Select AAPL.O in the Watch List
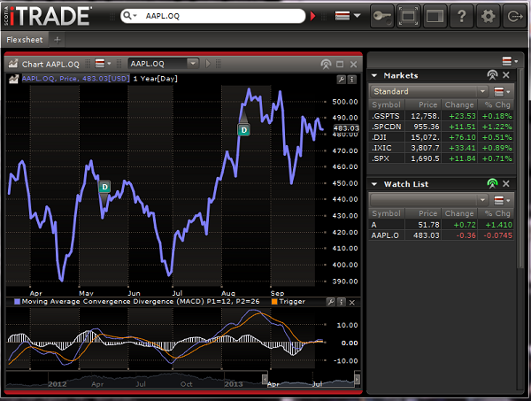Screen dimensions: 531x401 442,235
